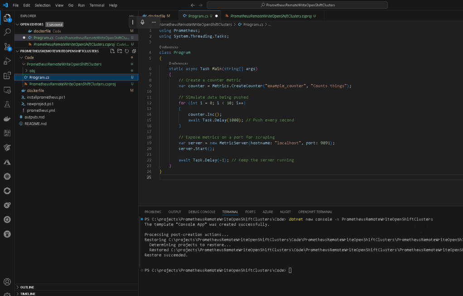Screen dimensions: 463x296
Task: Open the Debug Console panel tab
Action: coord(202,212)
